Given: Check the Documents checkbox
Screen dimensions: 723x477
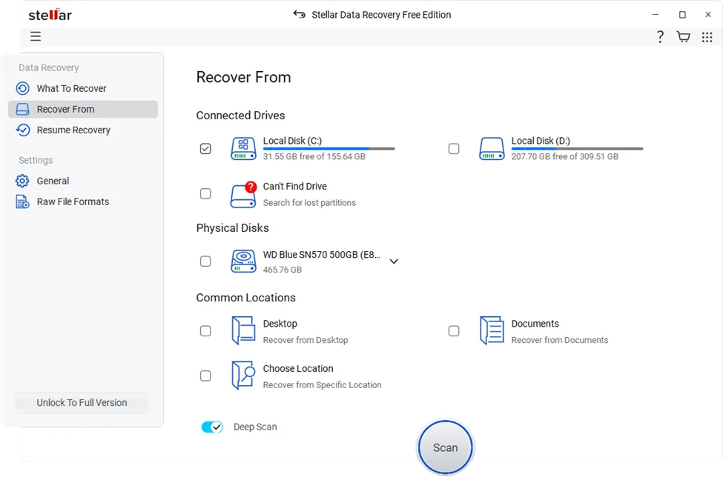Looking at the screenshot, I should click(x=454, y=331).
